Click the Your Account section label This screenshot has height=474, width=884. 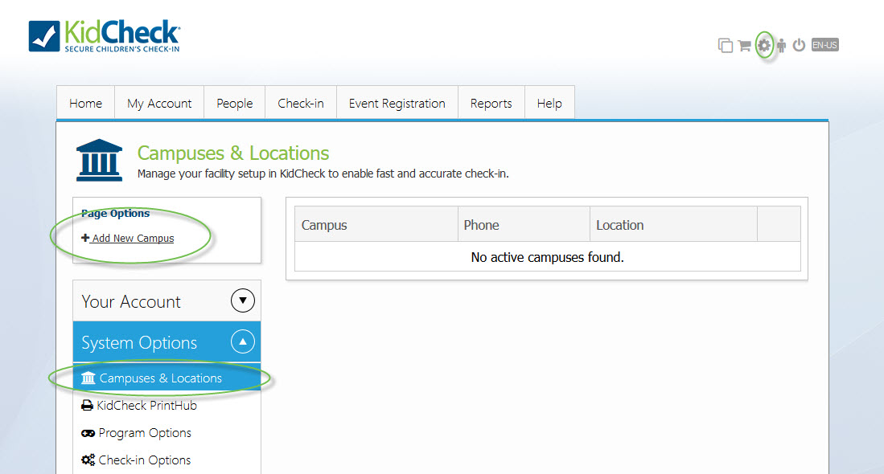coord(131,302)
